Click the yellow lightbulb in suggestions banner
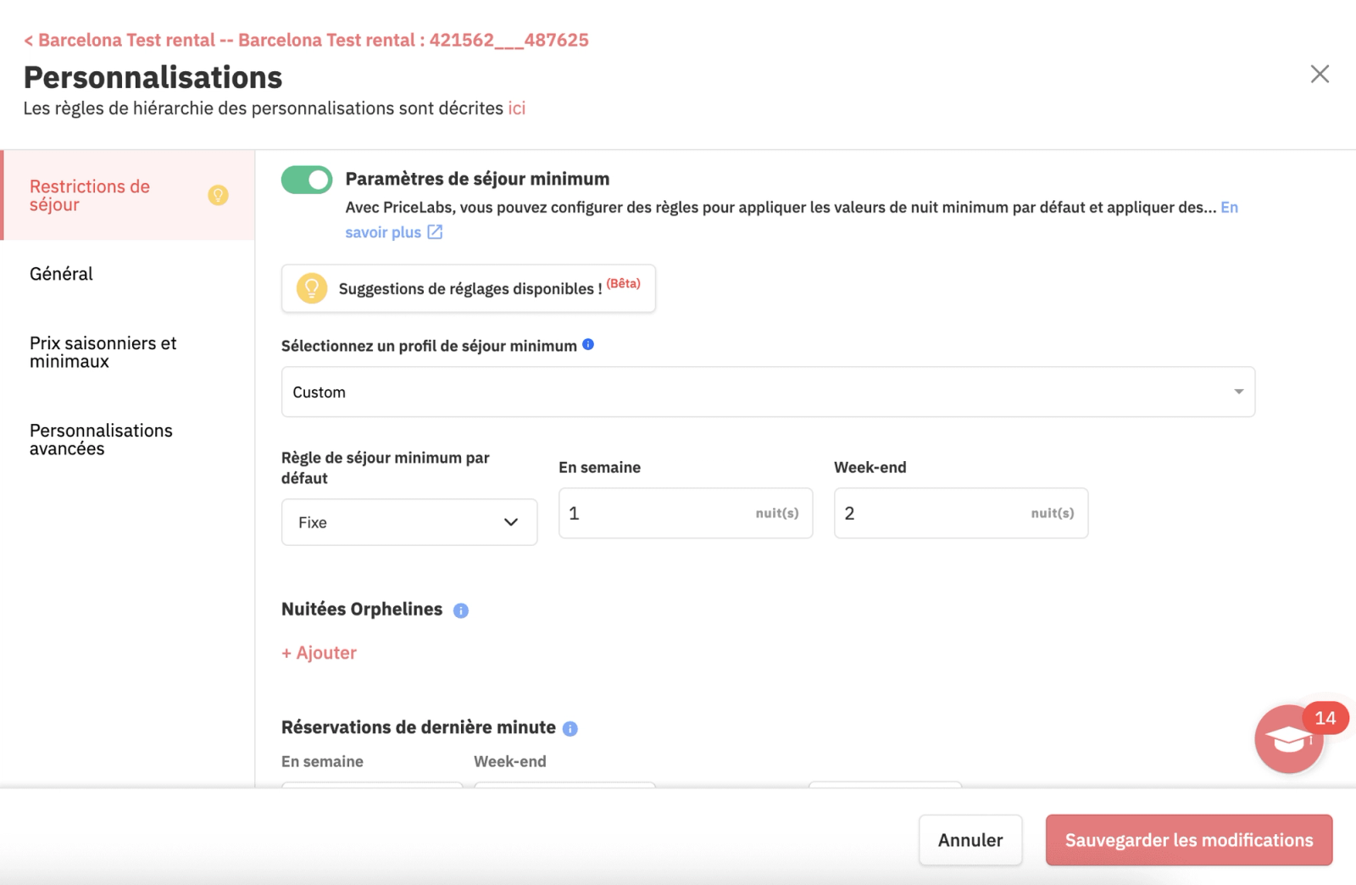 point(312,288)
